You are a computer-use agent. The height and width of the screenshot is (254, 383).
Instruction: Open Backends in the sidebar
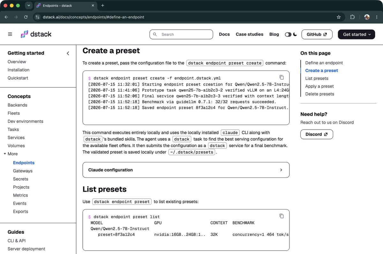(18, 105)
